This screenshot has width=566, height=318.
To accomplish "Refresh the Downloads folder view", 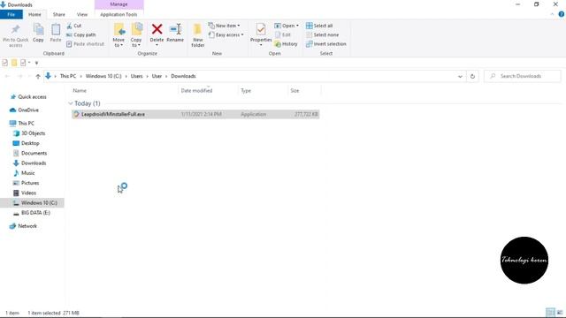I will pos(472,76).
